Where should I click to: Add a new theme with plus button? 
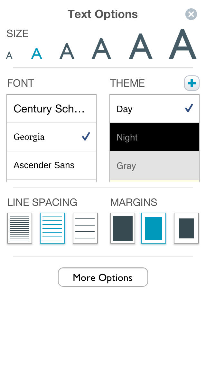click(x=192, y=83)
